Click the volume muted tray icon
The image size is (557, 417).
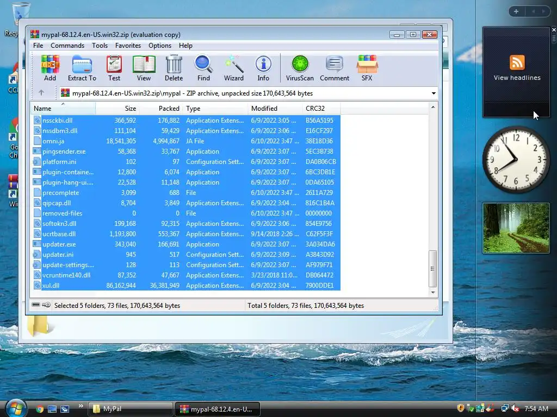[x=516, y=408]
